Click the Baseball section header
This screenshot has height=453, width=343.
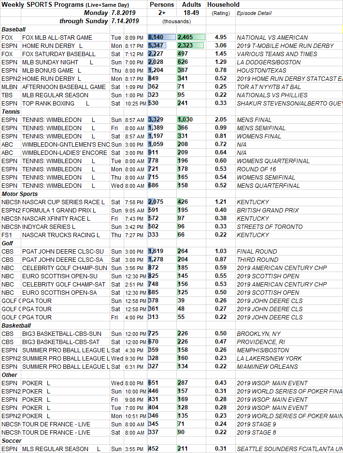14,30
